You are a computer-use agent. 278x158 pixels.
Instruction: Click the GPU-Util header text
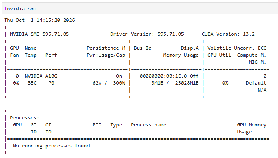pos(219,55)
